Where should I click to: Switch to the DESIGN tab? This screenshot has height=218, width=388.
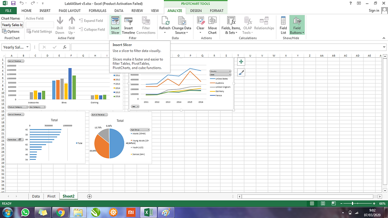[196, 11]
